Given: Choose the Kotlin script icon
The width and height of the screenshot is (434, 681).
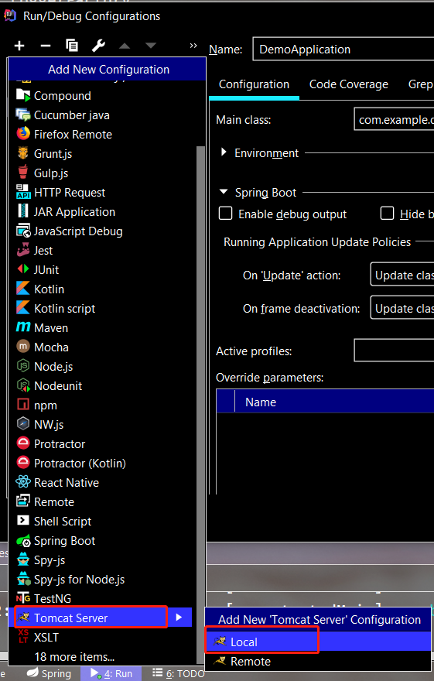Looking at the screenshot, I should [23, 308].
